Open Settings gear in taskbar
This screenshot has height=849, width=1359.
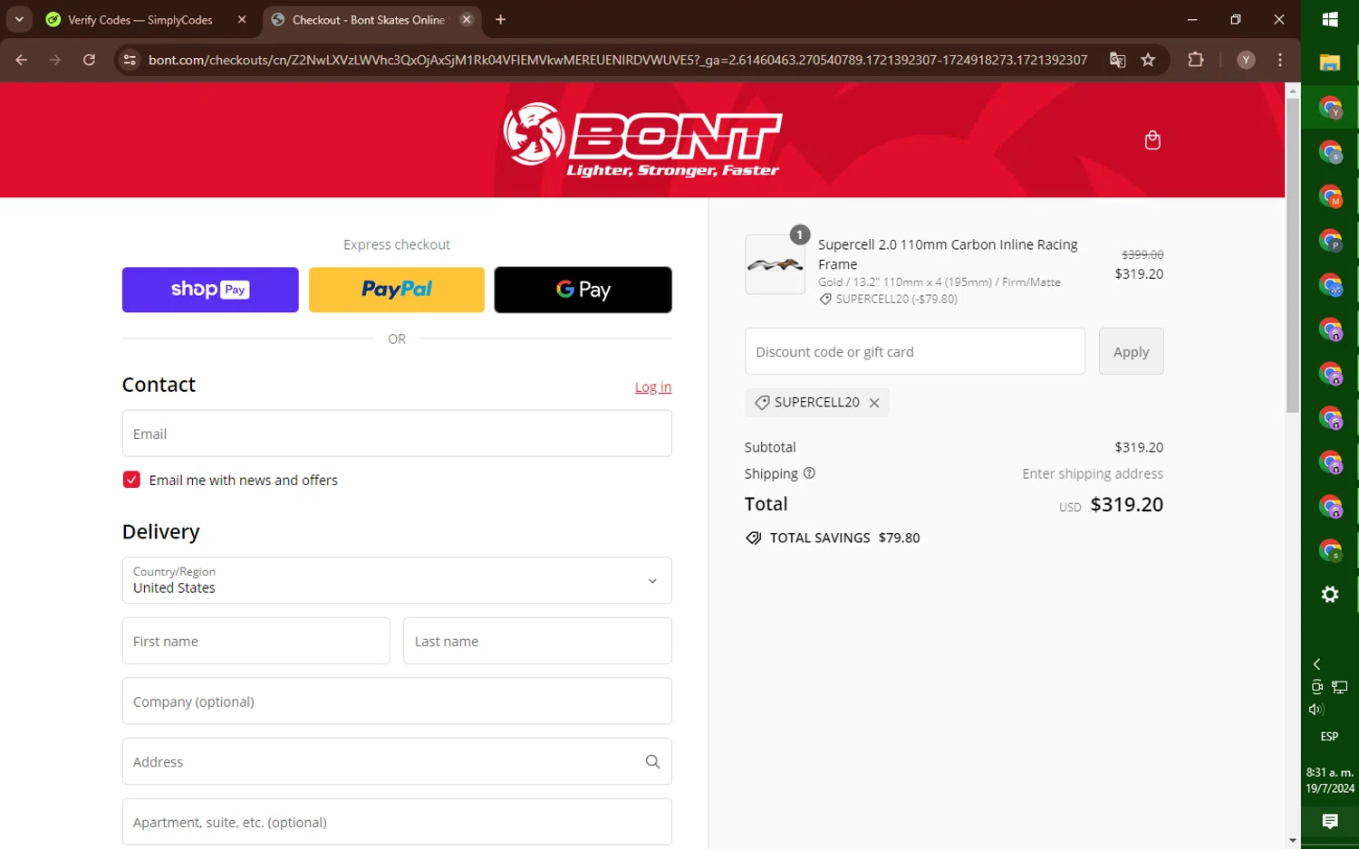(x=1330, y=595)
